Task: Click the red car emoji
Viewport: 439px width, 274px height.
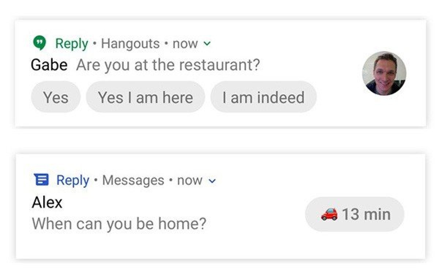Action: click(329, 214)
